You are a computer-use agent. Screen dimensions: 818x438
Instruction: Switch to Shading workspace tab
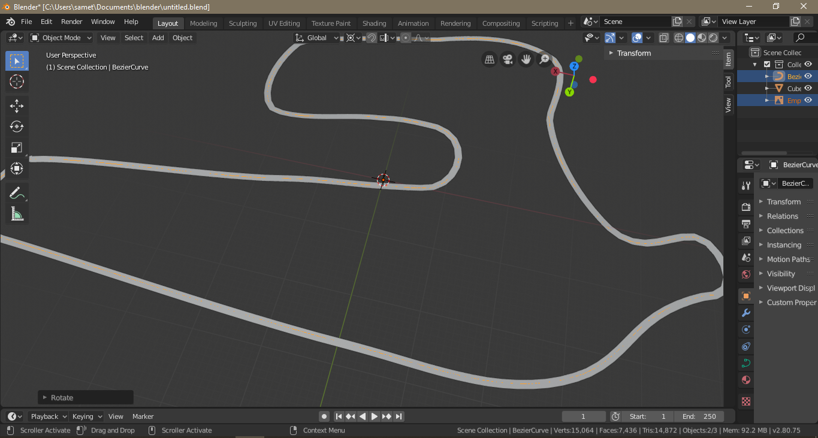375,23
